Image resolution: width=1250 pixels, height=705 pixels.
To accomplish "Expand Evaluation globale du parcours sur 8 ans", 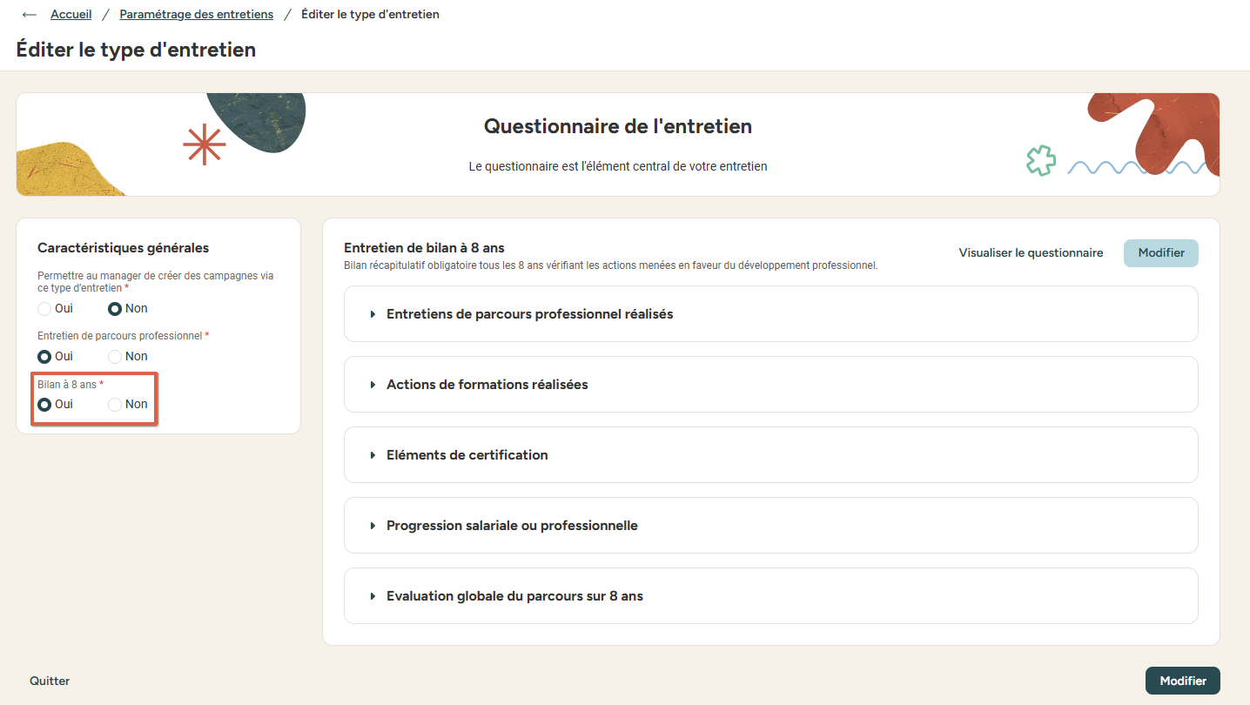I will 770,596.
